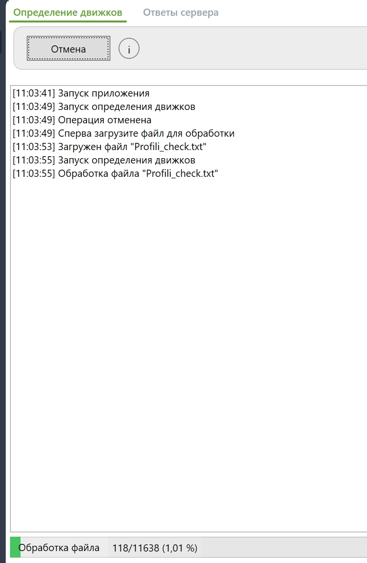The width and height of the screenshot is (367, 563).
Task: Open the "Ответы сервера" tab
Action: point(181,12)
